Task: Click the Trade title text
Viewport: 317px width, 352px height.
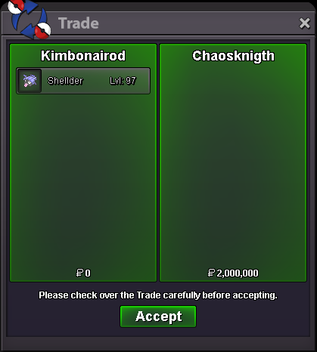Action: (79, 23)
